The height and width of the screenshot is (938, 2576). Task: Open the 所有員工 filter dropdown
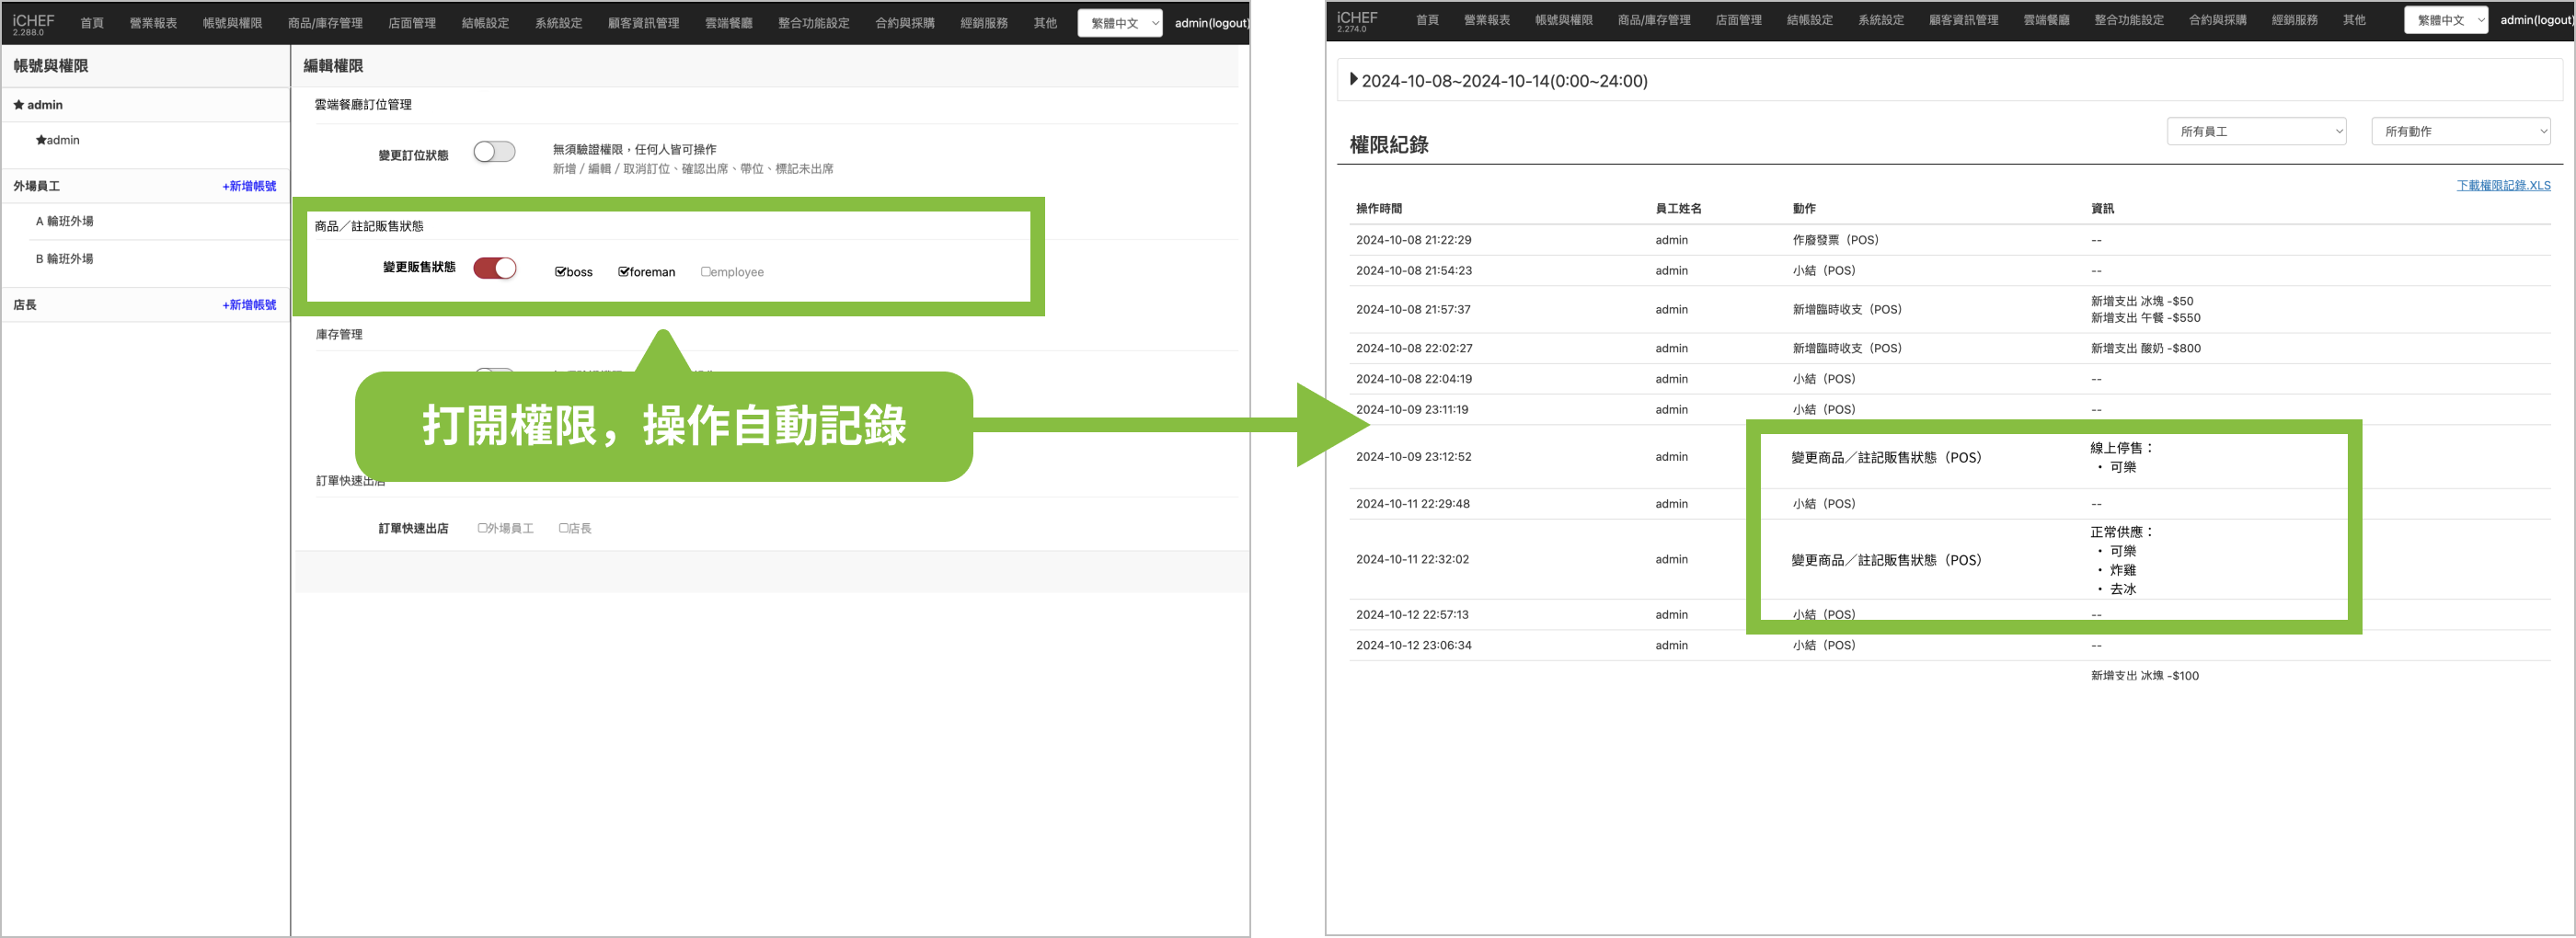click(x=2255, y=131)
